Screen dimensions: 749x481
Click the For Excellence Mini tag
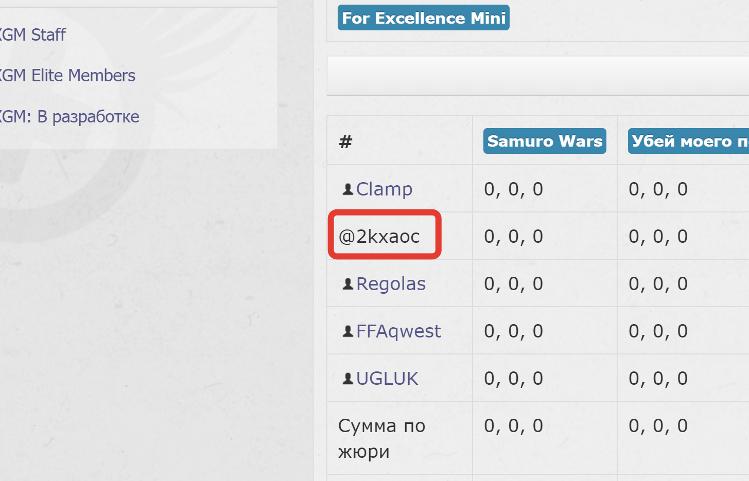click(423, 18)
